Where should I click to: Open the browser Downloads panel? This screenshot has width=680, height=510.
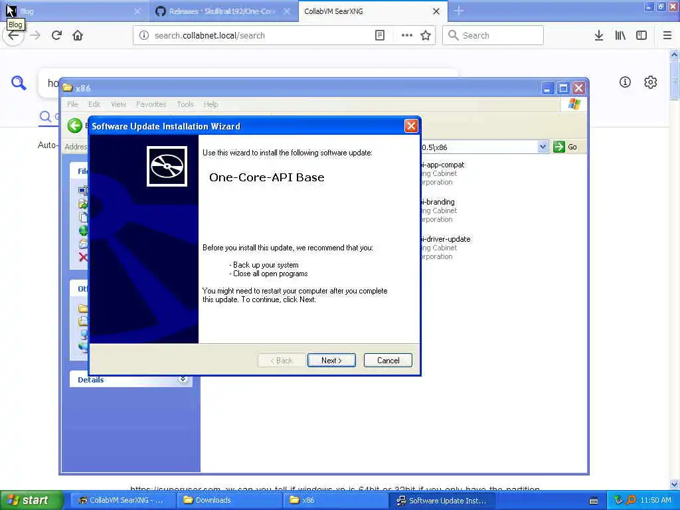point(598,35)
